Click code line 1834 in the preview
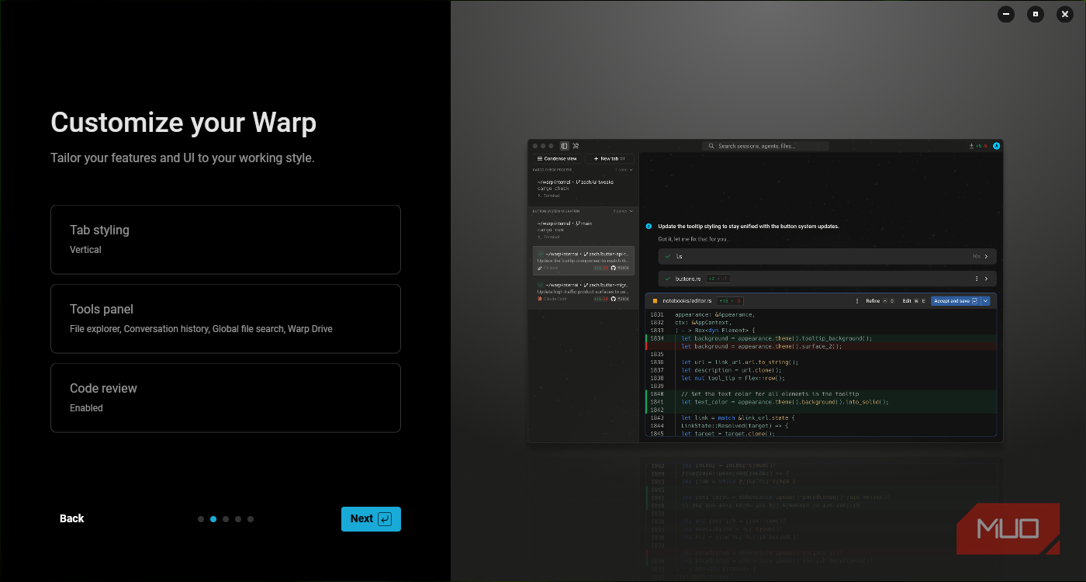The width and height of the screenshot is (1086, 582). [820, 338]
